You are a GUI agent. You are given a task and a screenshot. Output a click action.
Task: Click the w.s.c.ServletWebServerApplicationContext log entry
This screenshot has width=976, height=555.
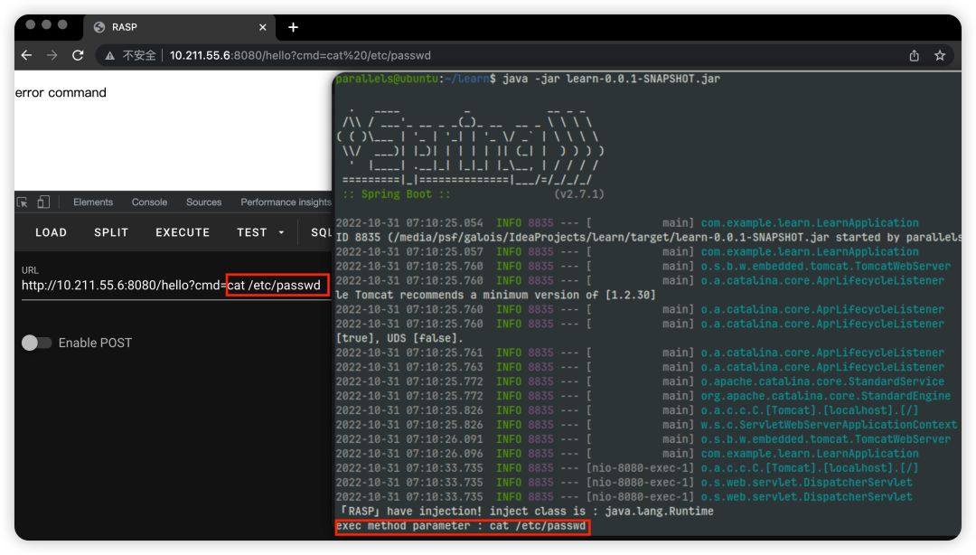[829, 425]
